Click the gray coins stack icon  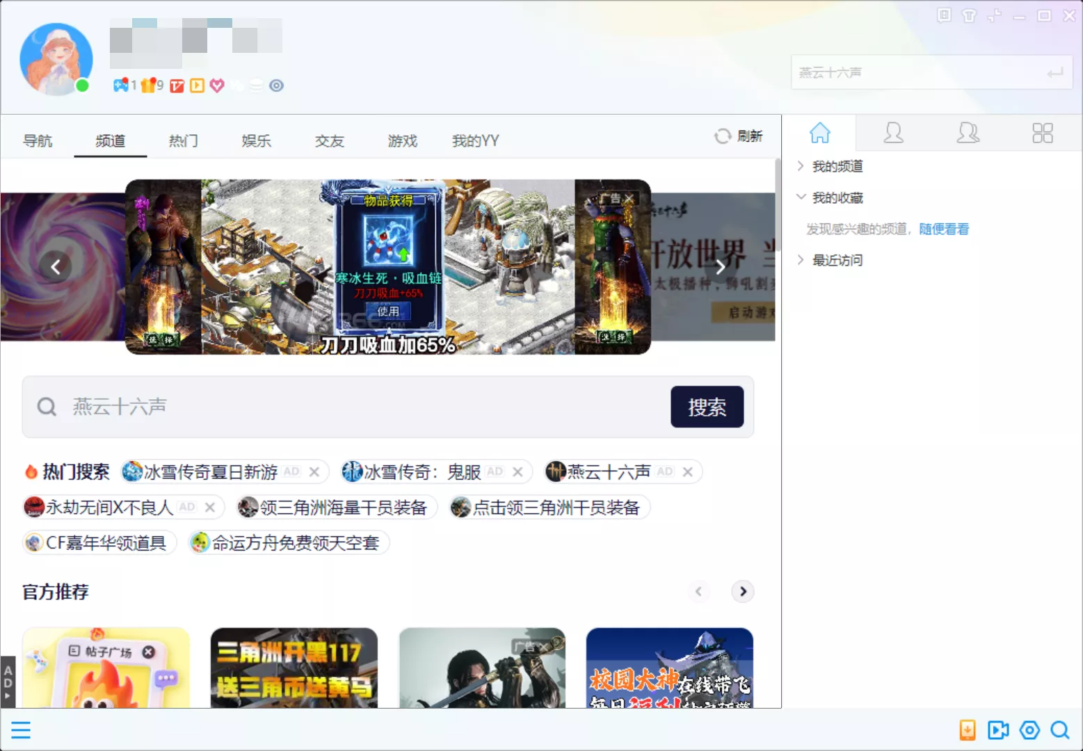pos(256,86)
